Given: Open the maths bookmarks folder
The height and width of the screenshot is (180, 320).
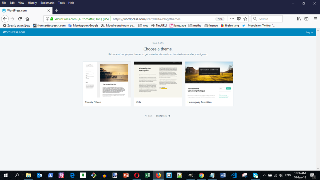Looking at the screenshot, I should 195,25.
